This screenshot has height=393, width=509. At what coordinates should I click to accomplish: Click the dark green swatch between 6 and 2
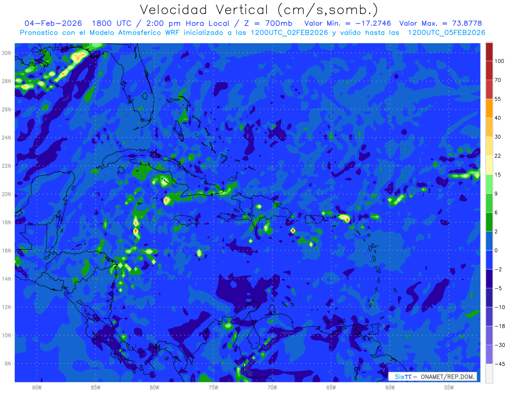tap(489, 222)
